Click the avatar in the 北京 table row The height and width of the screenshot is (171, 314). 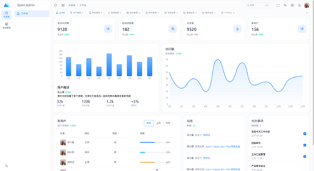[x=63, y=142]
